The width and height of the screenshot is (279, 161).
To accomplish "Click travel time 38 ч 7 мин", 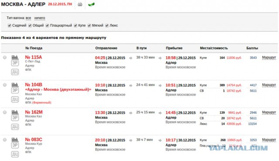I will [144, 140].
